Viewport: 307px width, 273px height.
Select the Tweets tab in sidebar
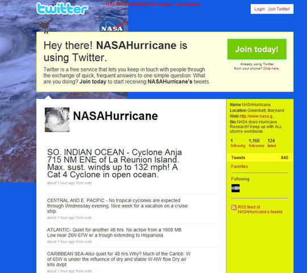[x=260, y=158]
